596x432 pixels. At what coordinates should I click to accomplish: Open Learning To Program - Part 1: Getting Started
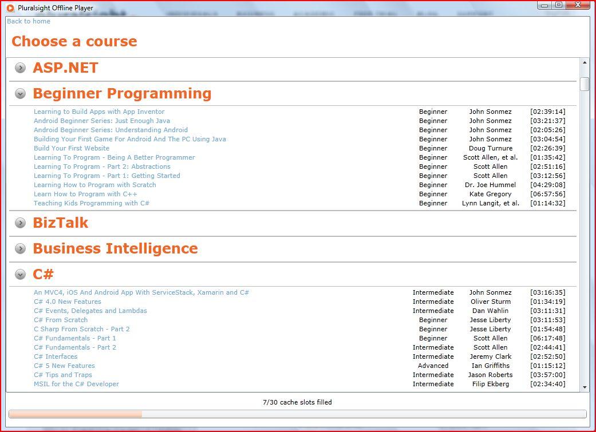click(107, 176)
